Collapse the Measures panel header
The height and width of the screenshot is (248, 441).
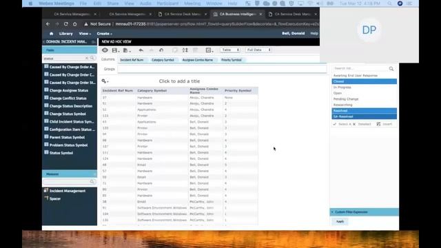pyautogui.click(x=70, y=174)
